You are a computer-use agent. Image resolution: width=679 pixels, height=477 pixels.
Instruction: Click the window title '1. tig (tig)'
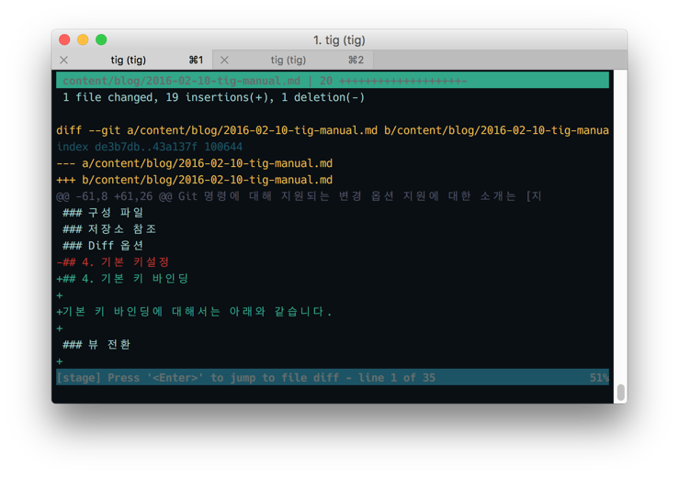[339, 40]
